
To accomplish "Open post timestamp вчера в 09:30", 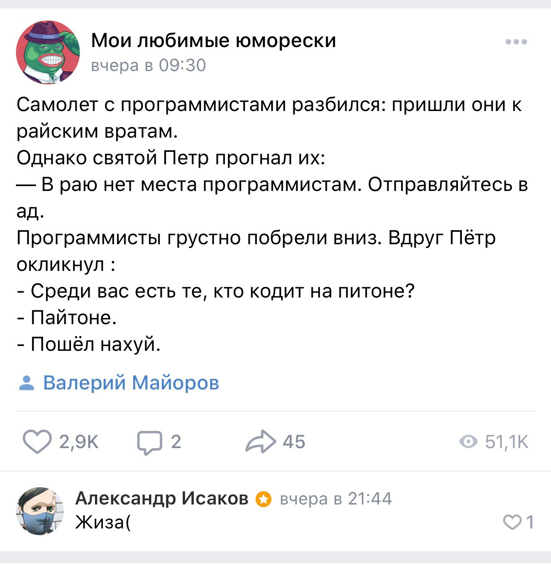I will pyautogui.click(x=148, y=66).
